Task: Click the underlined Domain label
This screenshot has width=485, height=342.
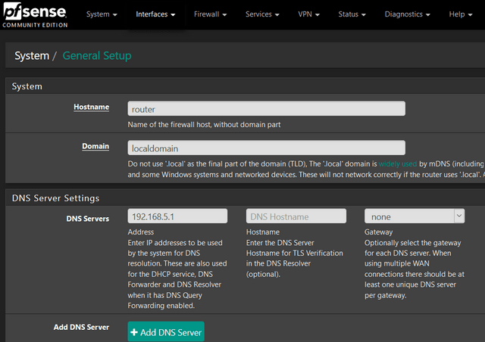Action: click(x=95, y=147)
